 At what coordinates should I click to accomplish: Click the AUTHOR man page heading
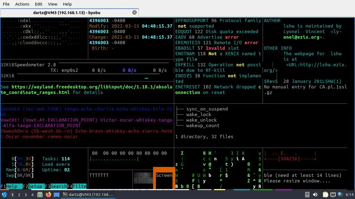[272, 20]
